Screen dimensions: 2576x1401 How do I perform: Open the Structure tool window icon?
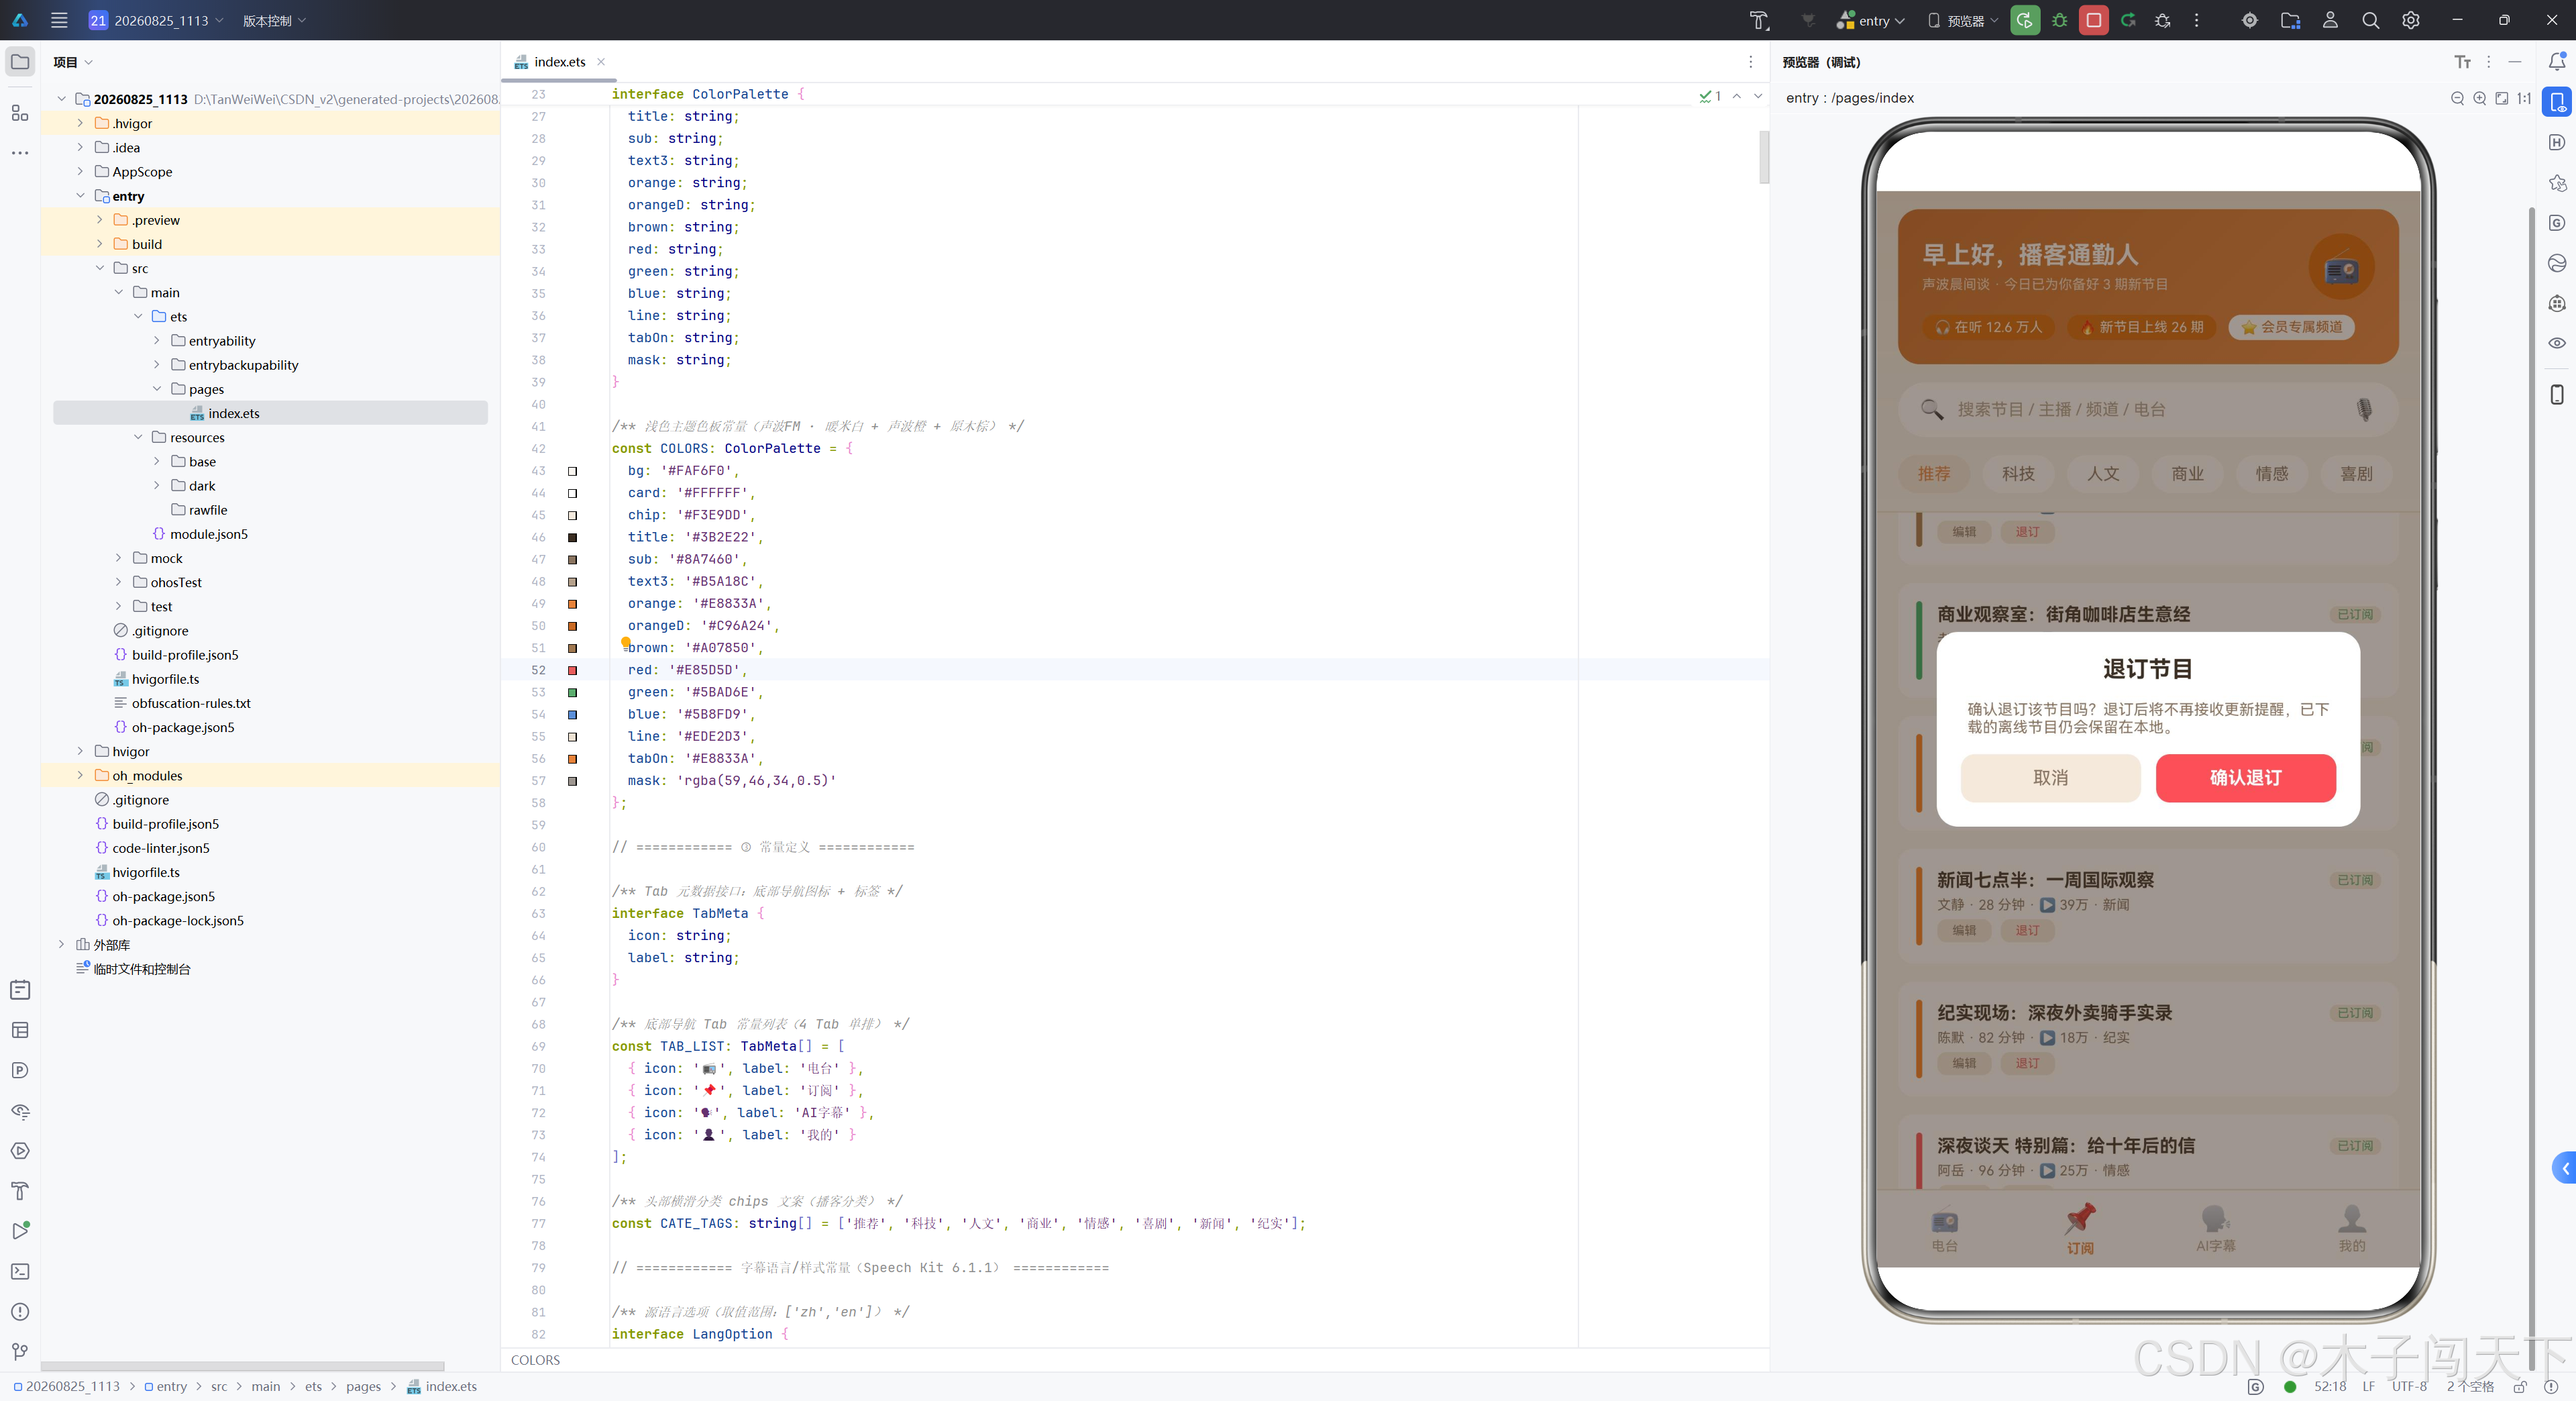[x=20, y=113]
